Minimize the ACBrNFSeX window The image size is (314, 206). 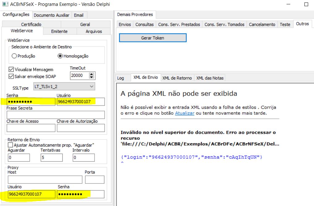click(288, 4)
